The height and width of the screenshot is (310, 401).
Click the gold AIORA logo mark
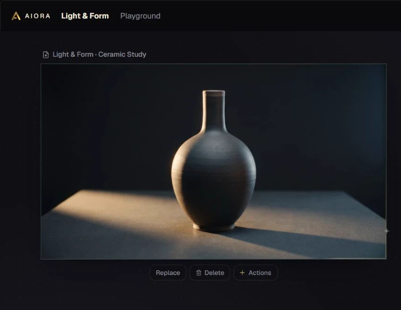pos(16,16)
